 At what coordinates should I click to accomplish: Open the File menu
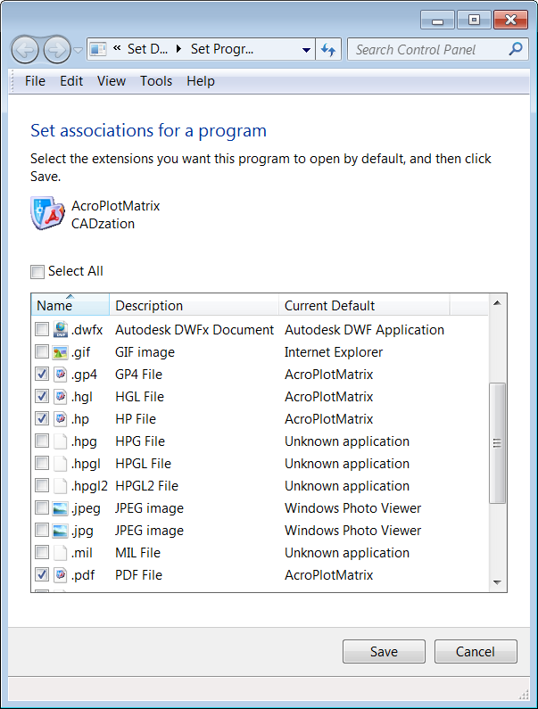[35, 81]
